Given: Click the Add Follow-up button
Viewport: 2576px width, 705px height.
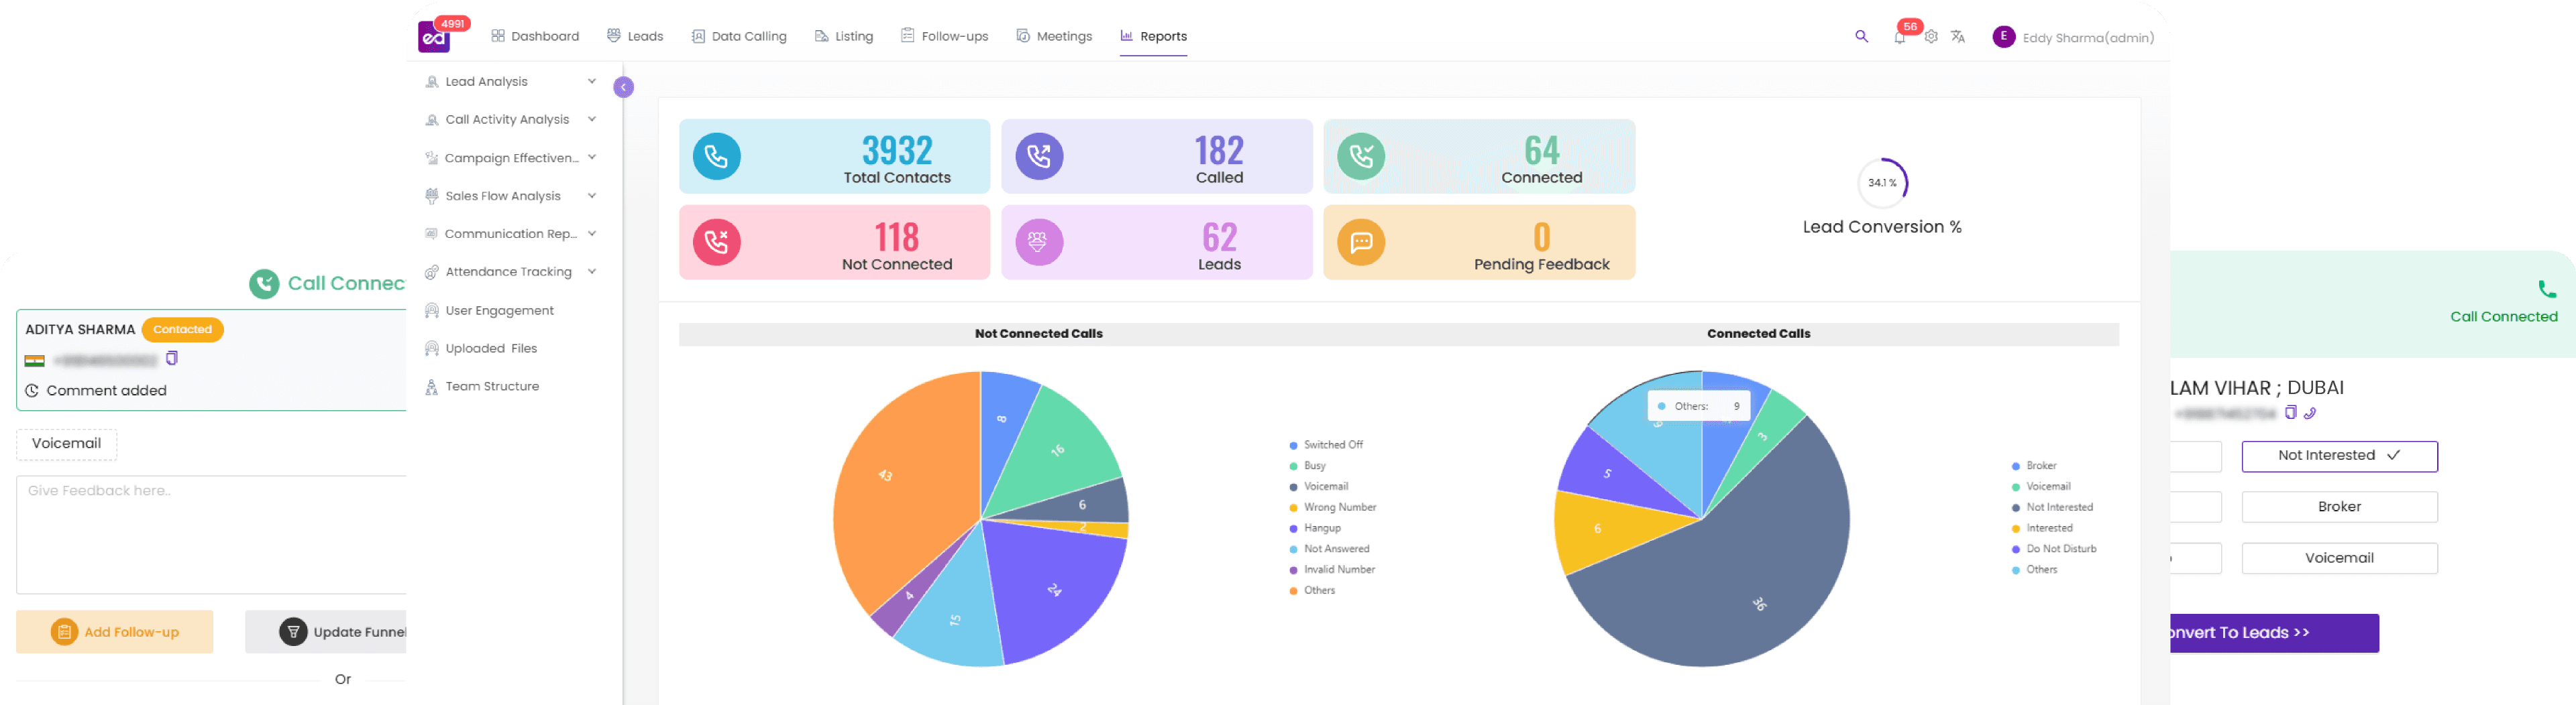Looking at the screenshot, I should [114, 631].
